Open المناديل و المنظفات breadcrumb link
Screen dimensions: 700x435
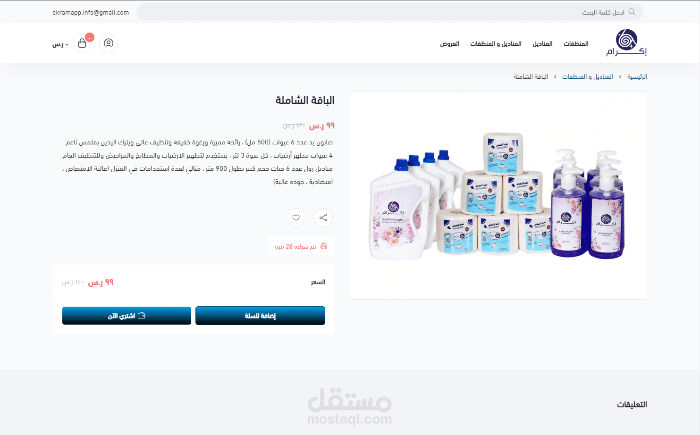point(587,76)
